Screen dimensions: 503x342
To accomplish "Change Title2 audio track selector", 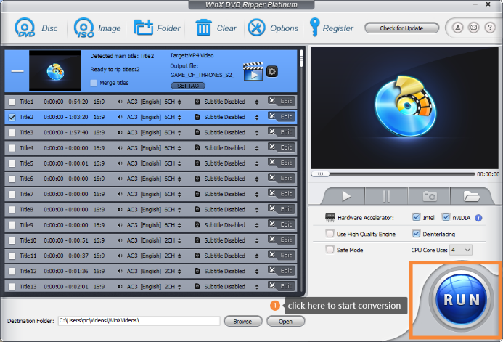I will coord(179,118).
